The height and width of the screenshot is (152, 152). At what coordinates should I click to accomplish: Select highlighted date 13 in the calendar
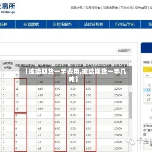pos(149,90)
